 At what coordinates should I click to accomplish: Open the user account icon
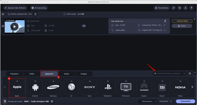pyautogui.click(x=185, y=8)
